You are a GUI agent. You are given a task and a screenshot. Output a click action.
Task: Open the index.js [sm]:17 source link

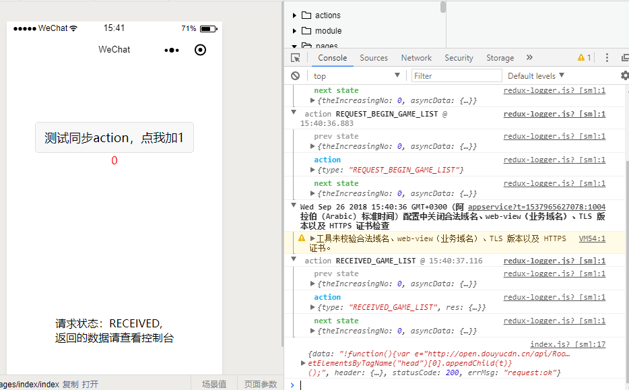click(568, 344)
